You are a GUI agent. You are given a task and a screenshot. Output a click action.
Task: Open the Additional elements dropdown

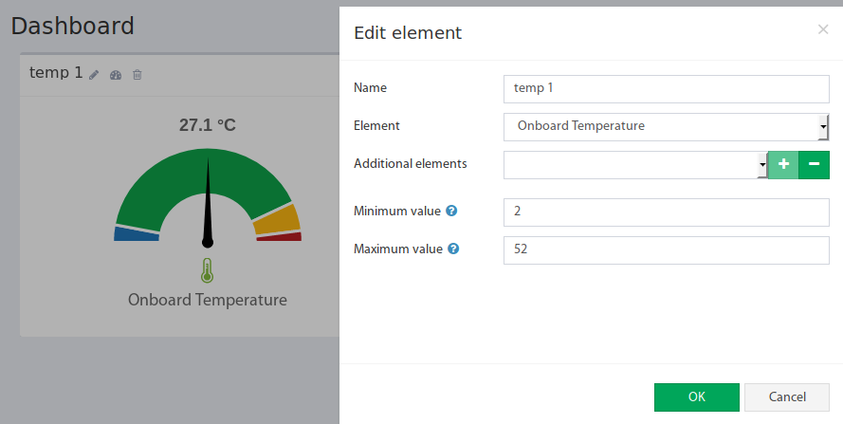[635, 165]
